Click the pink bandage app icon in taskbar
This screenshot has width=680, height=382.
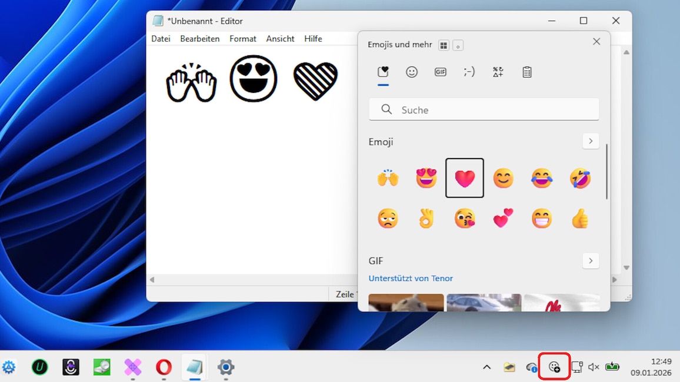point(133,367)
